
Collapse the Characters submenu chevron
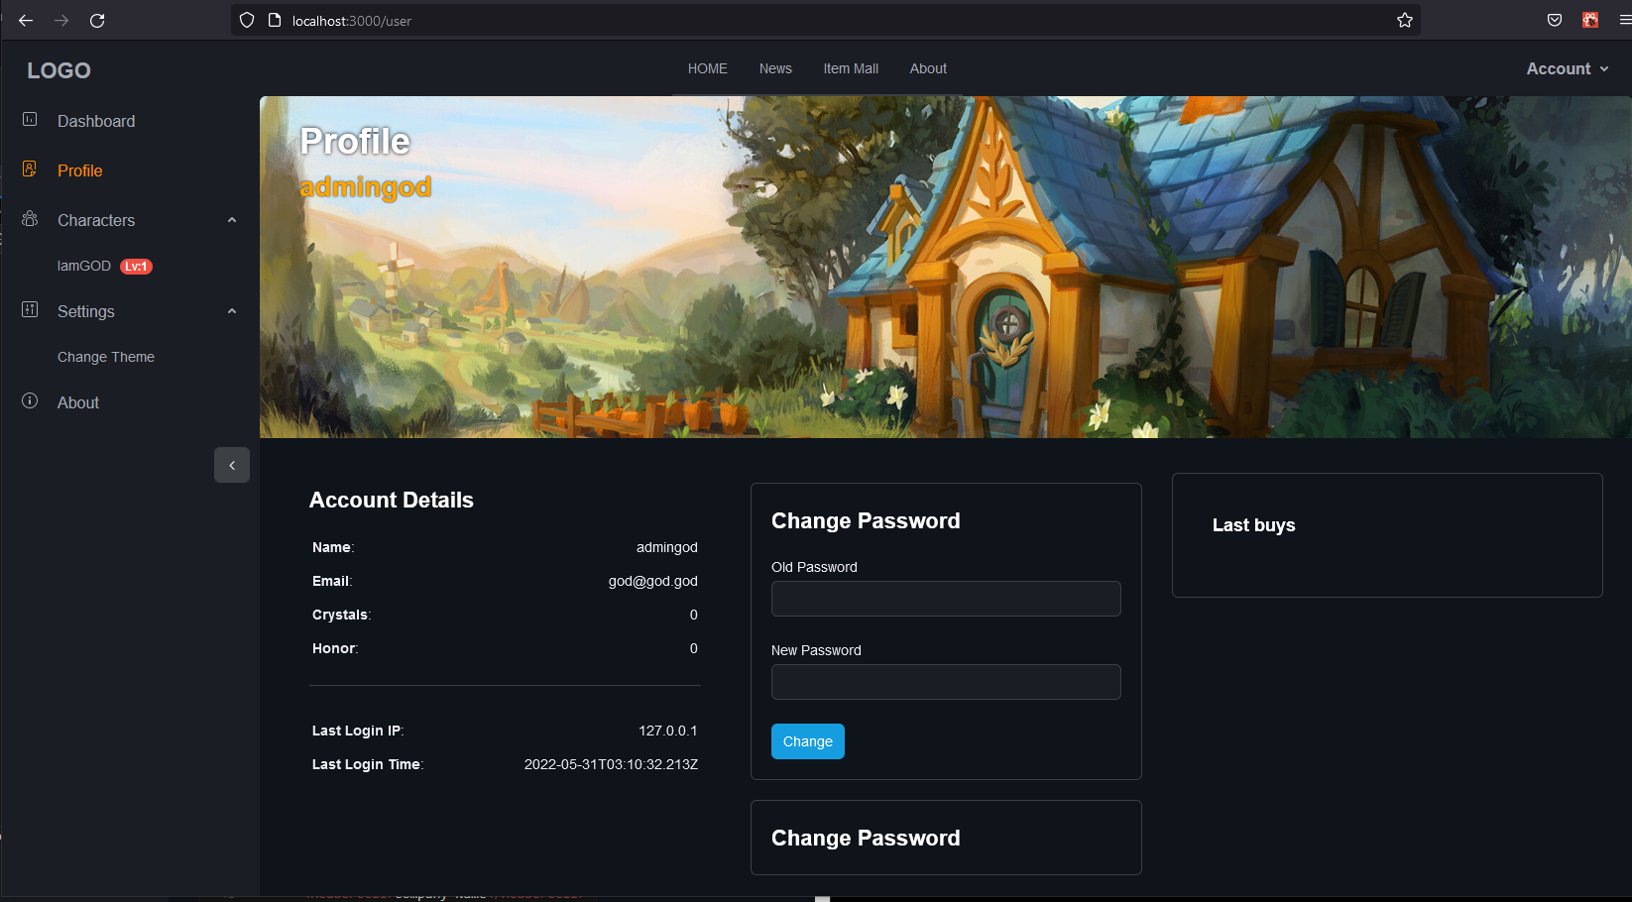click(x=232, y=220)
